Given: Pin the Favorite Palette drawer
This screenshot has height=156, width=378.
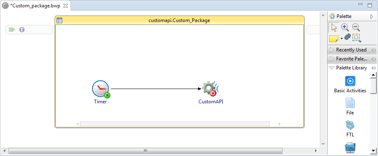Looking at the screenshot, I should (x=373, y=59).
